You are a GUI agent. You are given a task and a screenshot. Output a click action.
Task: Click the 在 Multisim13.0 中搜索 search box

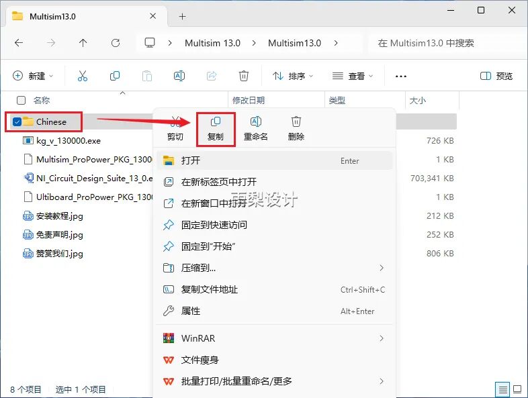point(447,43)
